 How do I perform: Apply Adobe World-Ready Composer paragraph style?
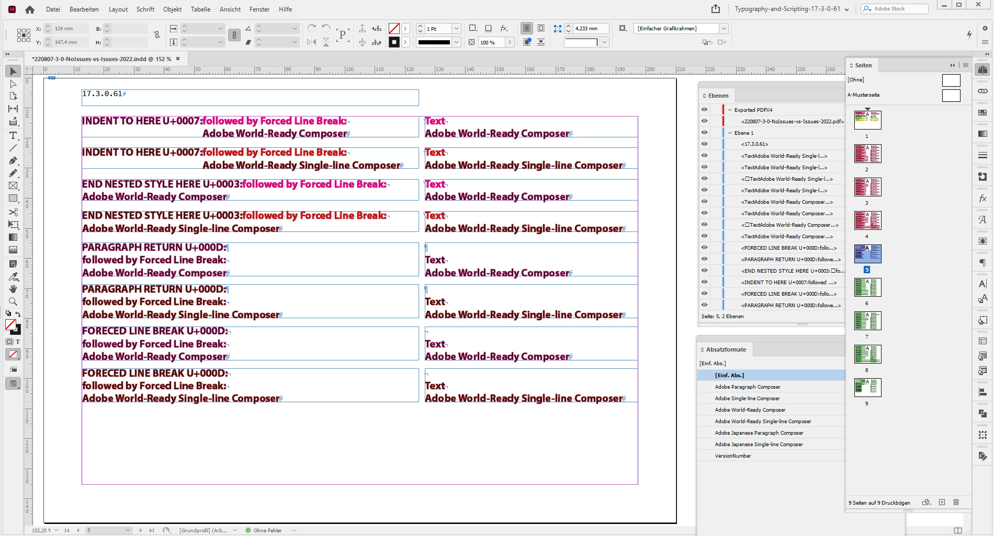[750, 410]
